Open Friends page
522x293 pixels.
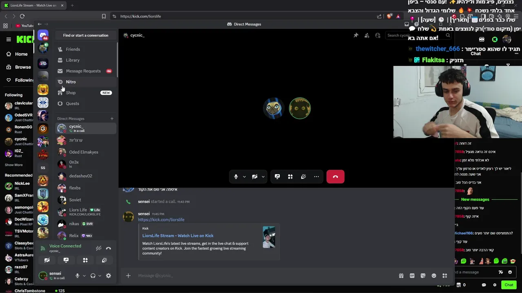(86, 49)
